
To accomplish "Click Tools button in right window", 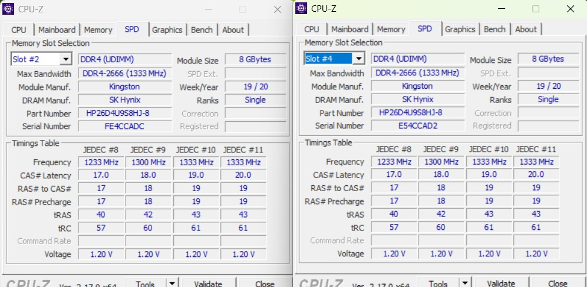I will point(438,283).
